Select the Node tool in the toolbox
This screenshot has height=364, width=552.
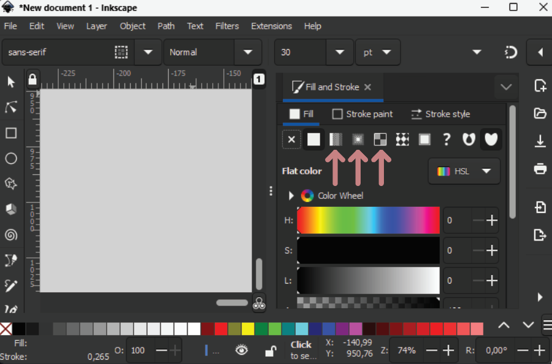coord(11,107)
